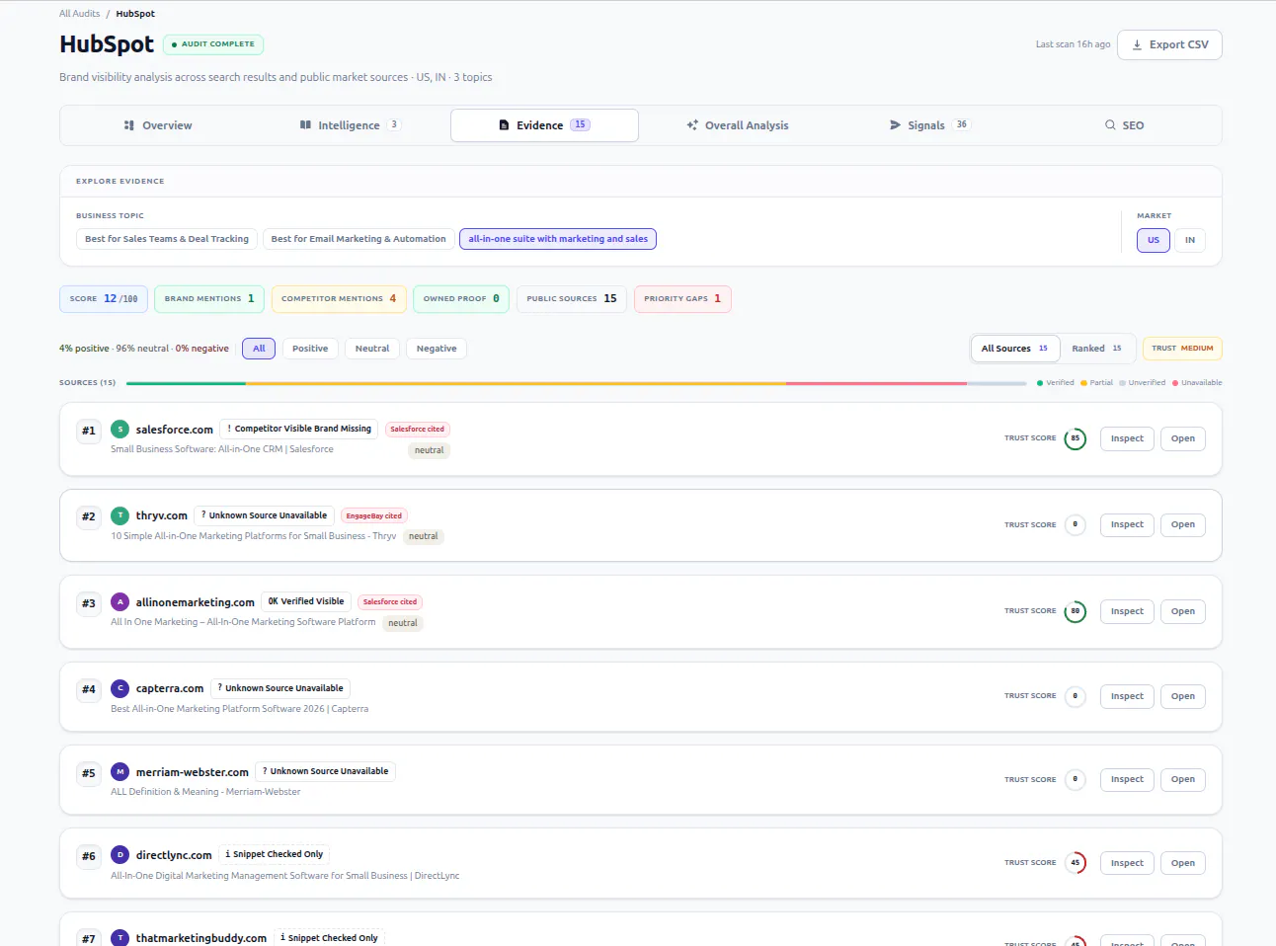Click the allinonemarketing.com avatar icon
The width and height of the screenshot is (1276, 946).
pos(120,601)
